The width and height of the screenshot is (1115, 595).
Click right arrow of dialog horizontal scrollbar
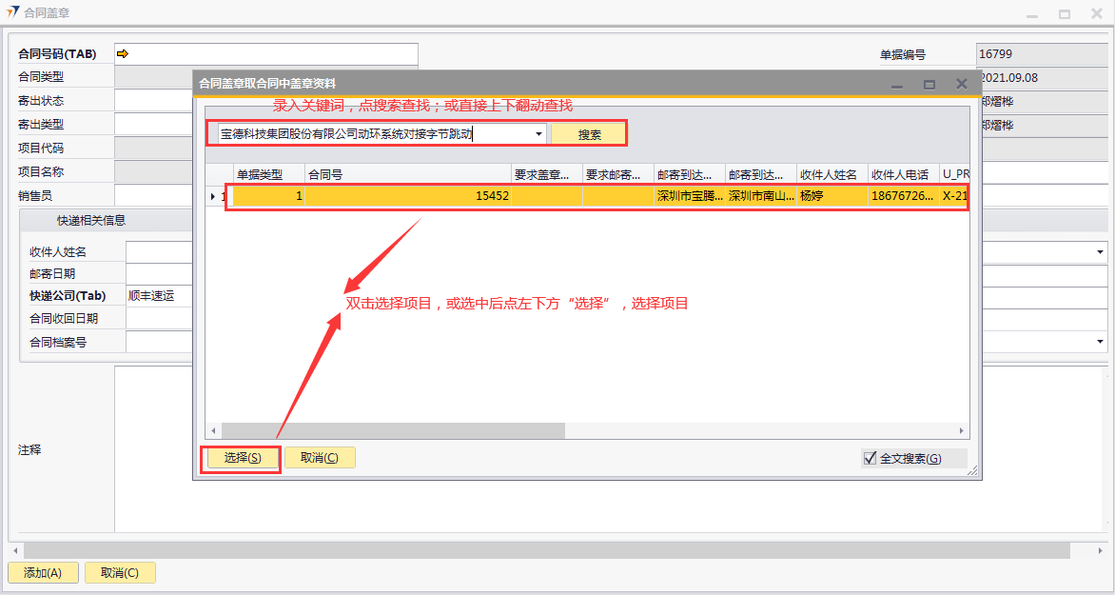[x=962, y=431]
